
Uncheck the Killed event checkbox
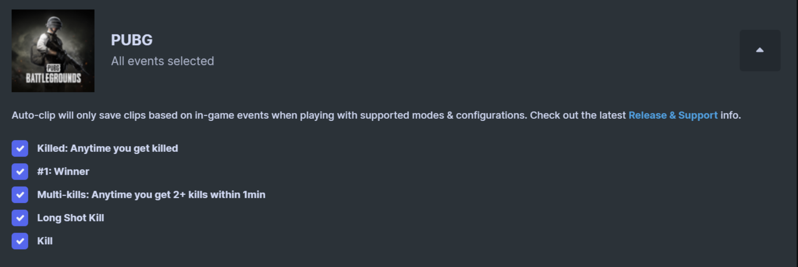(x=20, y=148)
